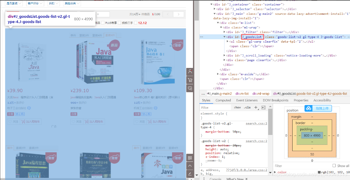This screenshot has width=350, height=180.
Task: Click the QR code sidebar icon
Action: point(190,158)
